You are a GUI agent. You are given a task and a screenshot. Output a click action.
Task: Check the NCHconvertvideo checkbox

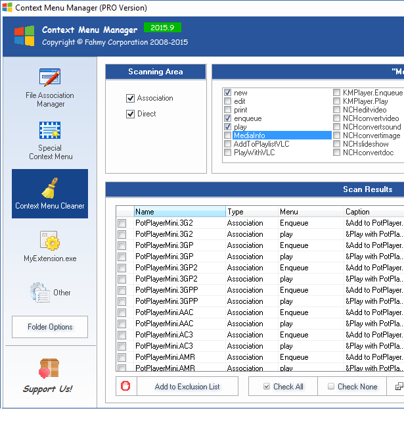(336, 118)
